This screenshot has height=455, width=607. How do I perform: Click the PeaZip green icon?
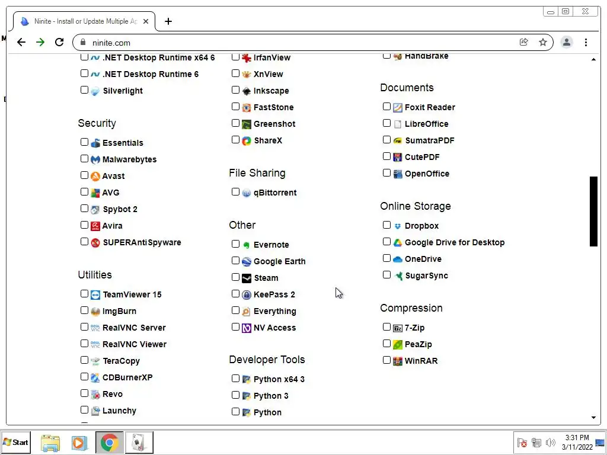(x=398, y=344)
